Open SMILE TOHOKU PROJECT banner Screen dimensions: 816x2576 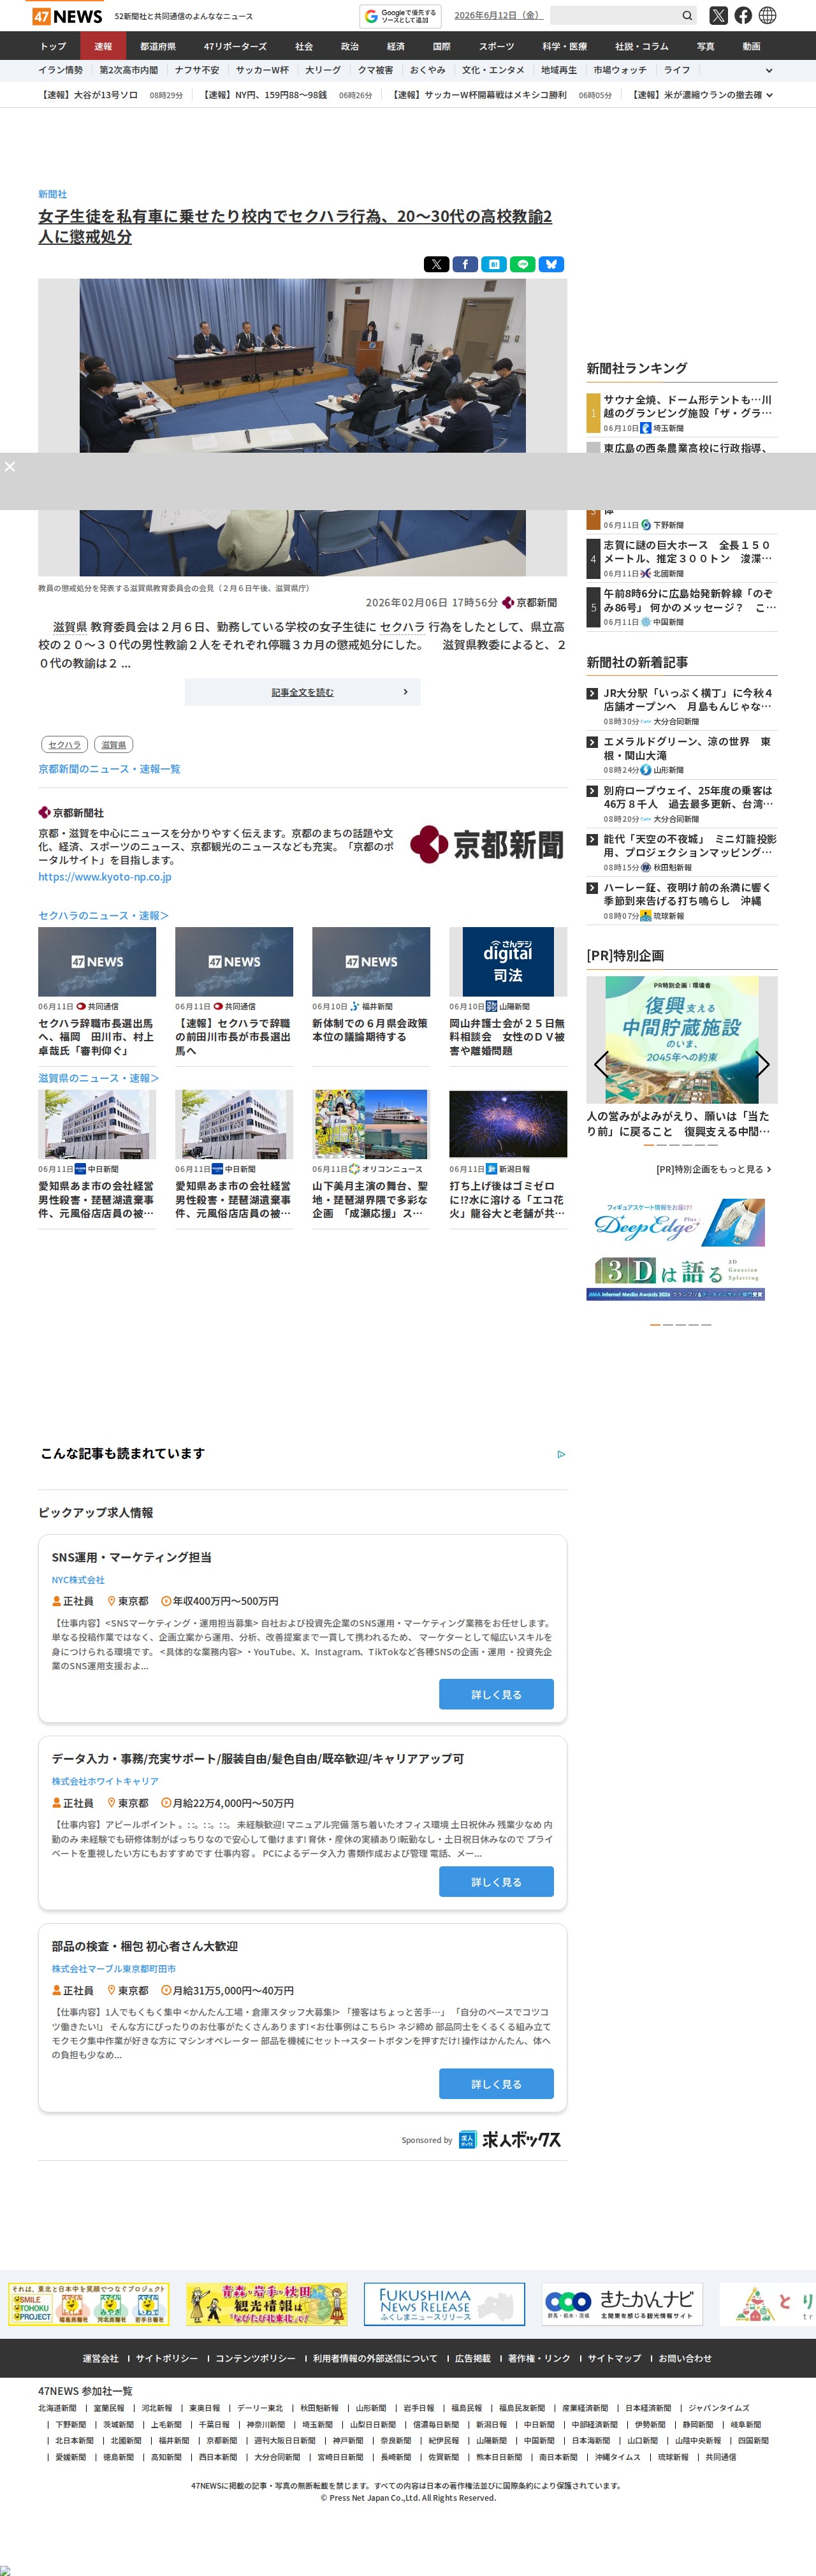point(89,2304)
